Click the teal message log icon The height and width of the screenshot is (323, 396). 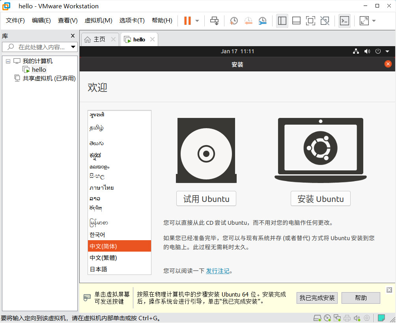click(381, 318)
